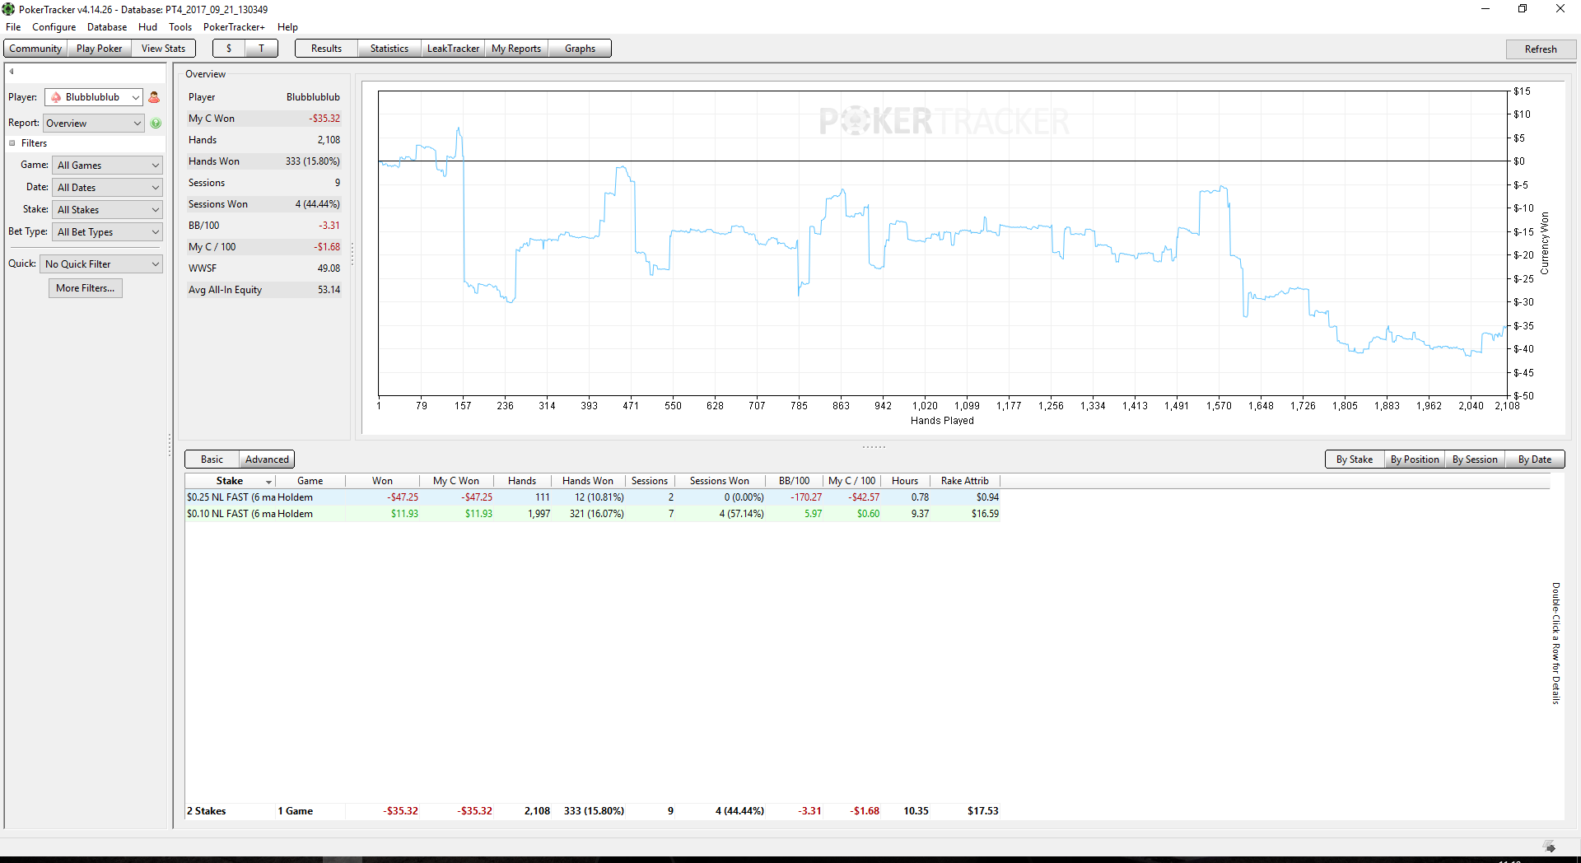Switch to the Results tab
Viewport: 1581px width, 863px height.
[326, 49]
